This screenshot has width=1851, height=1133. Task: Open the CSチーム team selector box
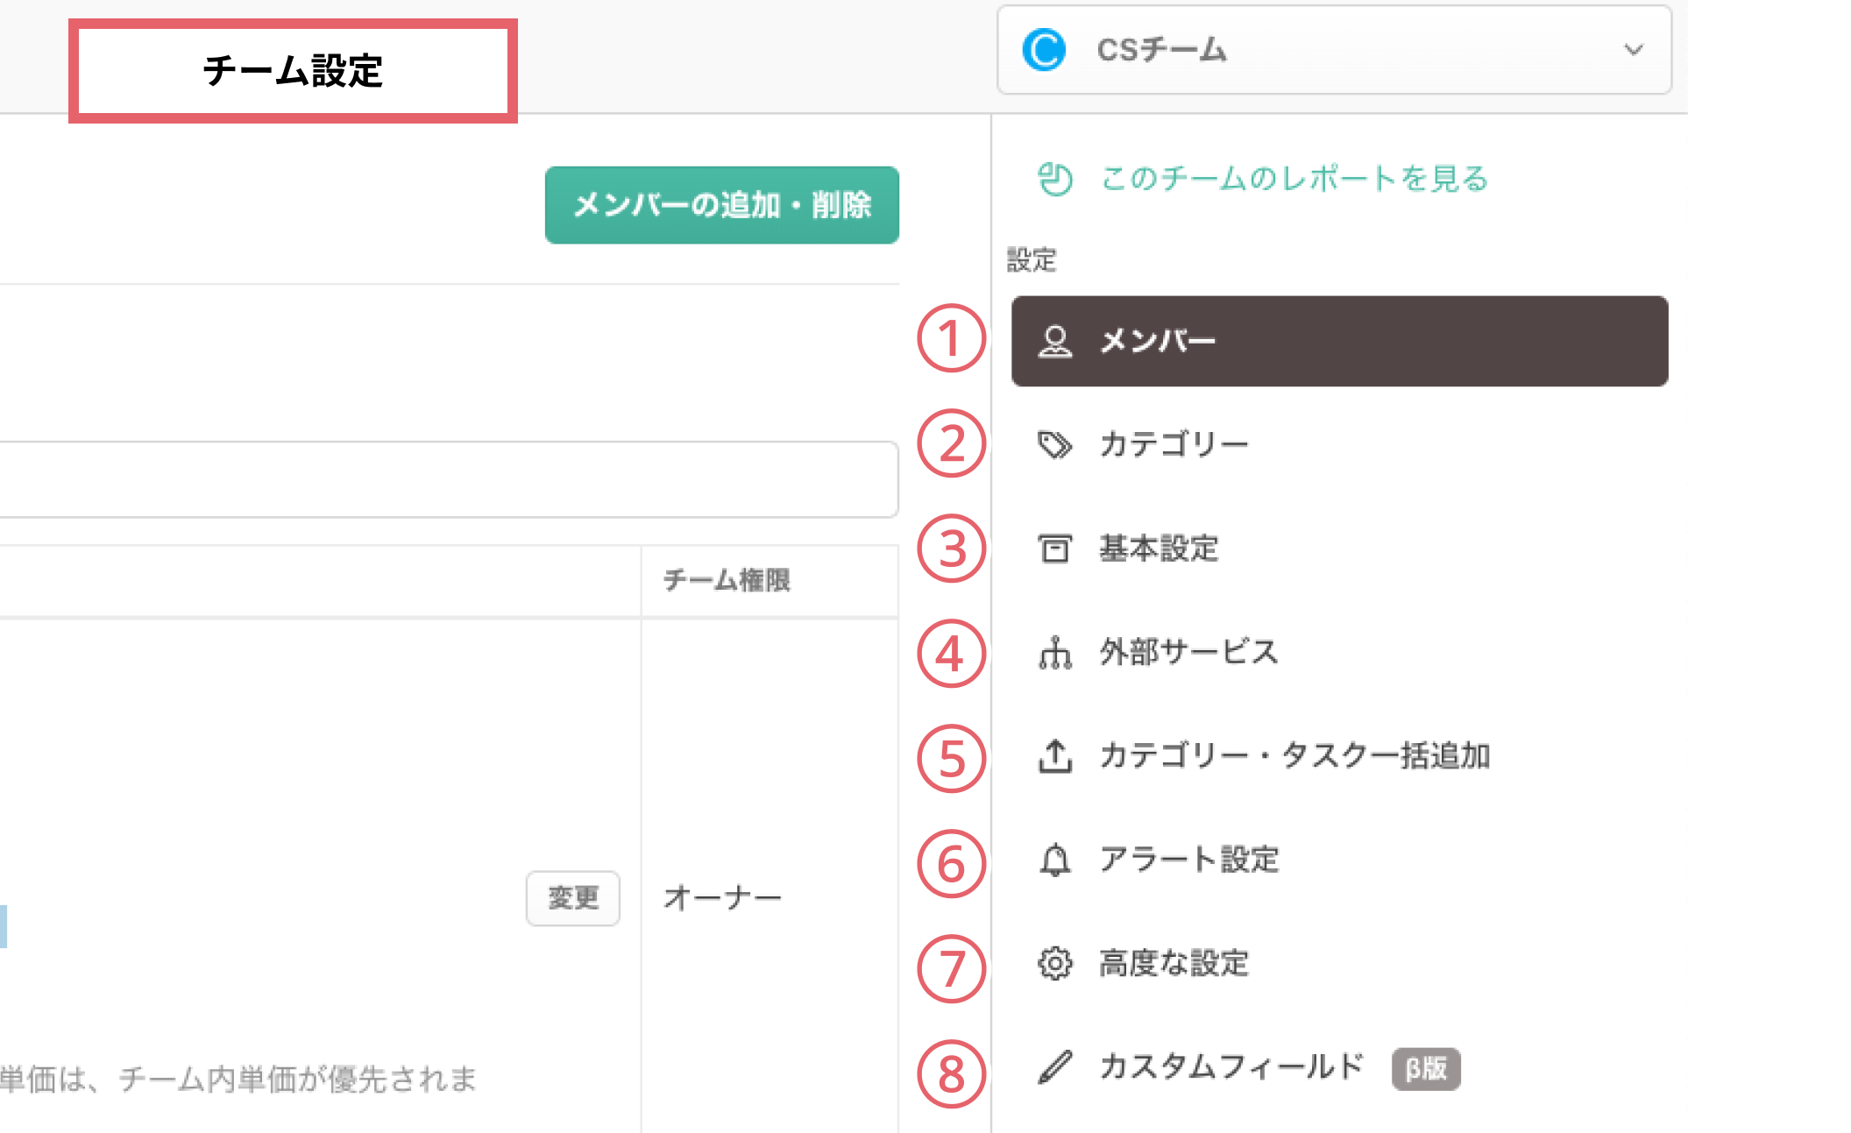coord(1334,50)
